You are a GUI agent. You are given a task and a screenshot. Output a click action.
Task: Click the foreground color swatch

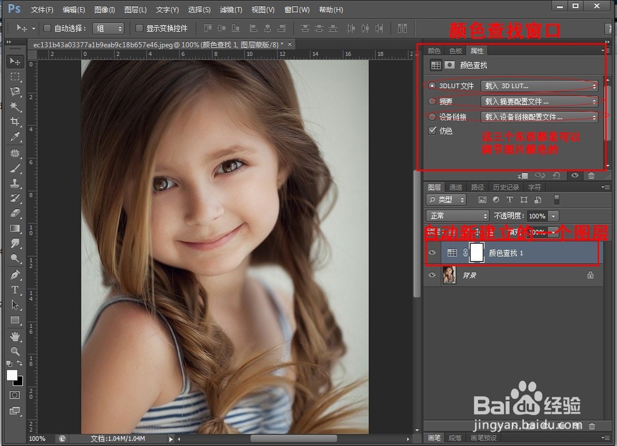point(12,375)
